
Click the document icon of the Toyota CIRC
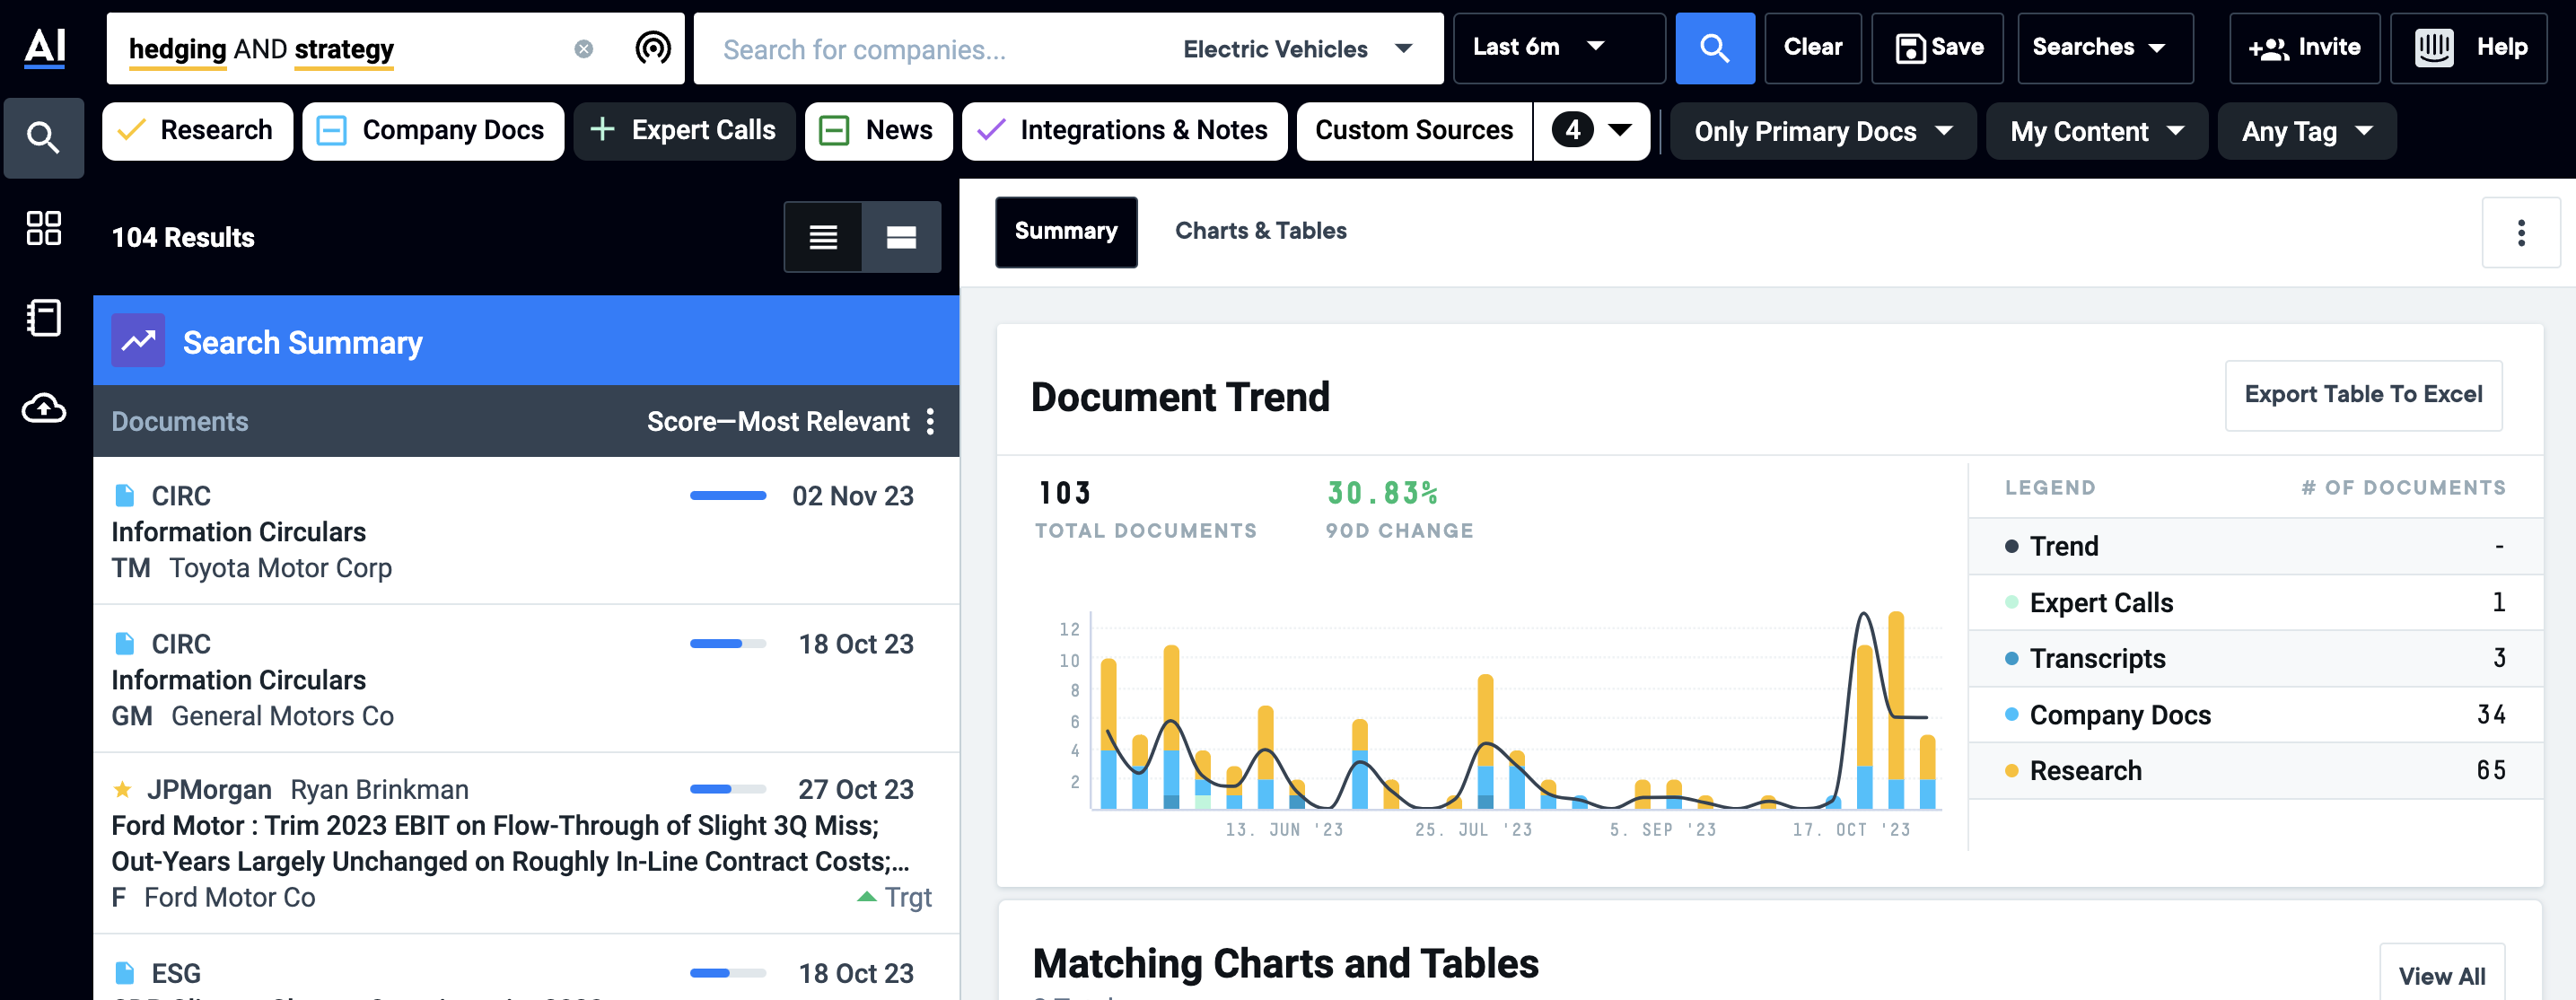(125, 495)
